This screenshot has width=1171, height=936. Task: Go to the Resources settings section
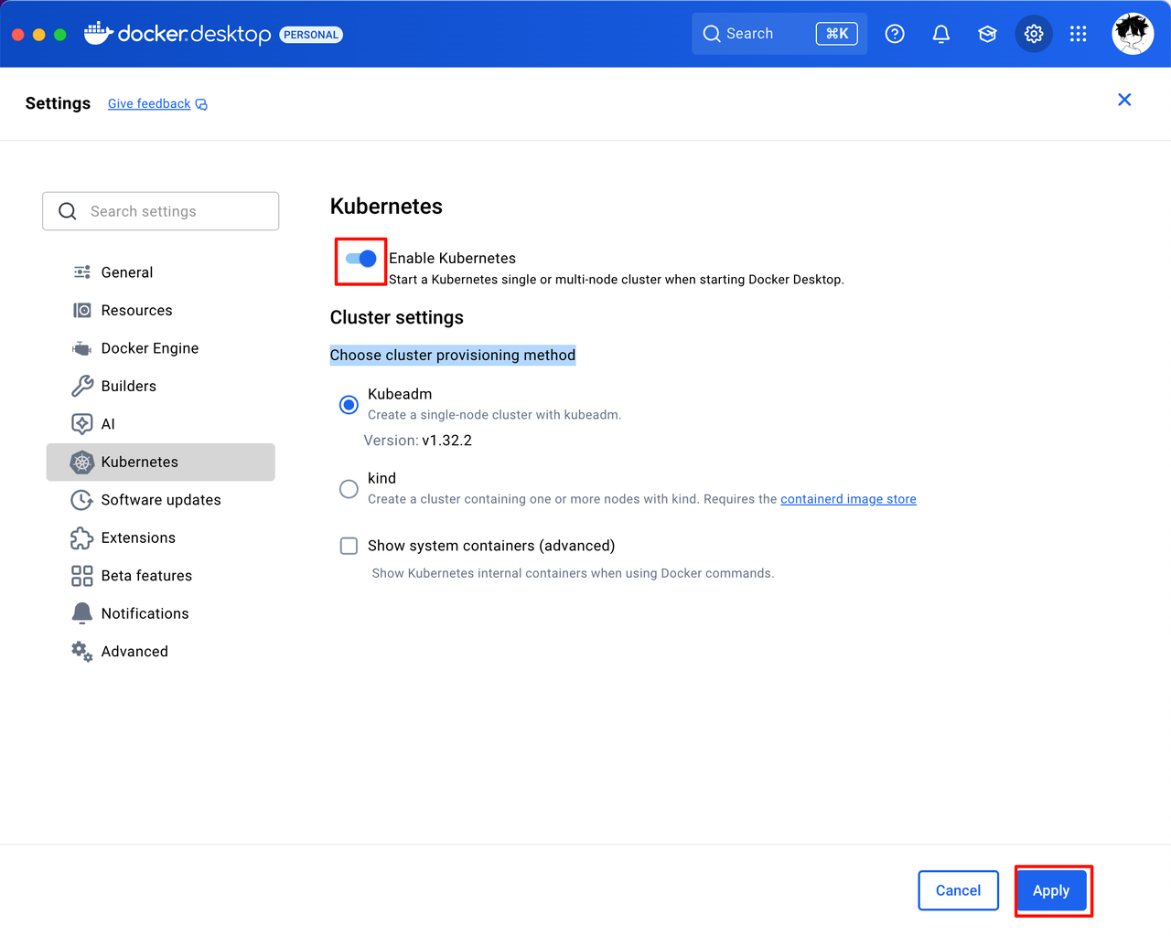tap(136, 311)
